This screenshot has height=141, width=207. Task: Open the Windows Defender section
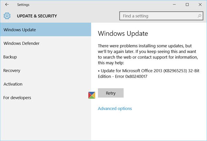point(21,43)
